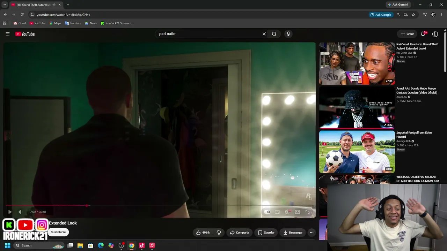The height and width of the screenshot is (251, 447).
Task: Open Anuel AA Donde Hubo Fuego thumbnail
Action: (x=357, y=108)
